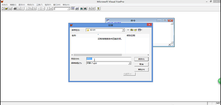
Task: Click the 帮助(H) button in the dialog
Action: point(141,70)
